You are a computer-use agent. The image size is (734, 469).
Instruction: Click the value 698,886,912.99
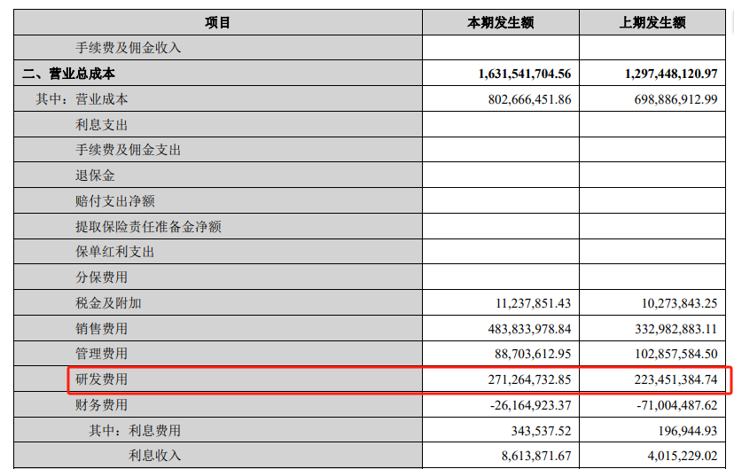[676, 99]
